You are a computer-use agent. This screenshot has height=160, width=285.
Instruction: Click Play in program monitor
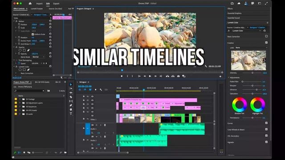click(x=150, y=76)
